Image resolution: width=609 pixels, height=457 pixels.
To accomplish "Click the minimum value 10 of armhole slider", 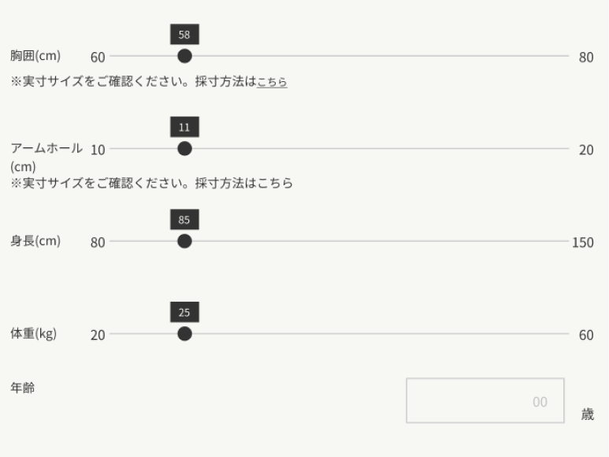I will point(98,150).
